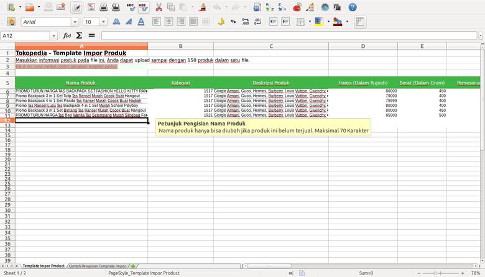
Task: Run the Spelling check
Action: pos(131,7)
